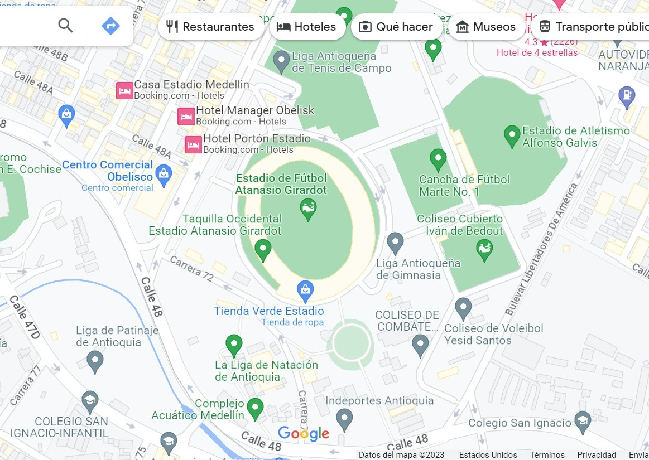Viewport: 649px width, 460px height.
Task: Click the Estadio de Atletismo Alfonso Galvis pin
Action: pyautogui.click(x=512, y=137)
